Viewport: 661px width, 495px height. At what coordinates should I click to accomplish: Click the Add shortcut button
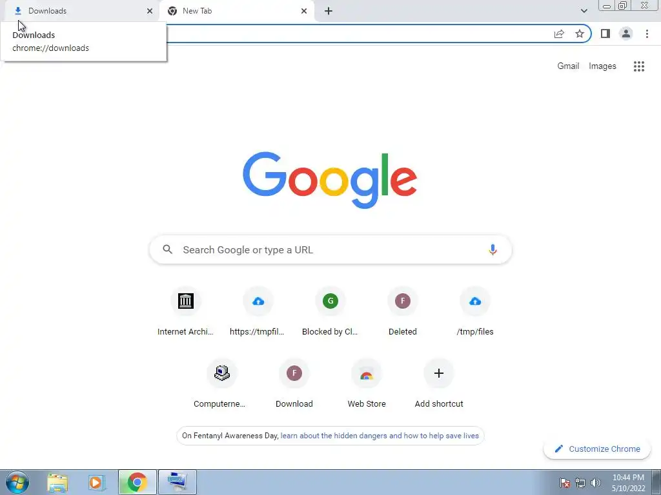click(x=439, y=384)
